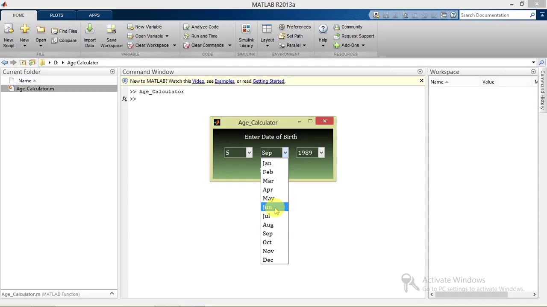Click the Search Documentation field

pyautogui.click(x=494, y=15)
